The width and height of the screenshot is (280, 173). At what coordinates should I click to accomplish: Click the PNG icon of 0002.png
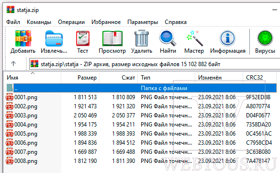point(10,106)
